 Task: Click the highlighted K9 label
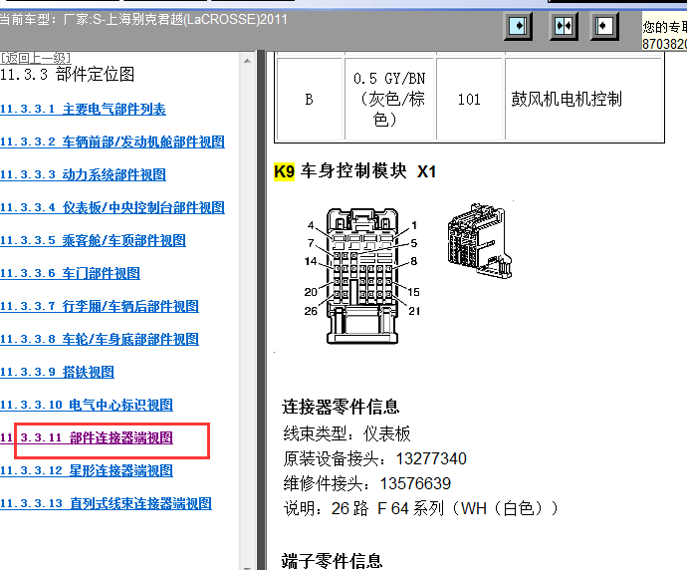[284, 171]
